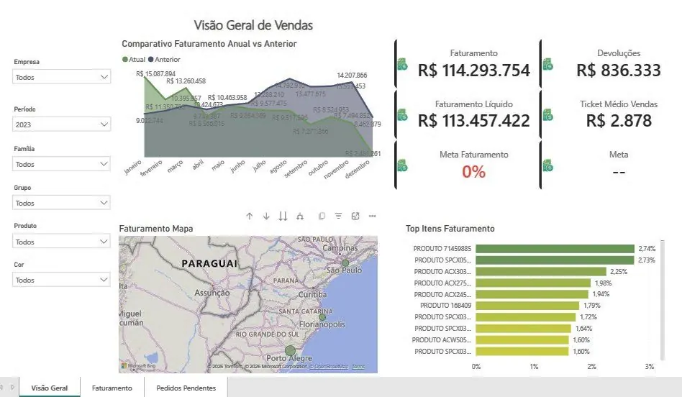Click the money icon beside Faturamento Líquido card
This screenshot has height=397, width=682.
(402, 115)
